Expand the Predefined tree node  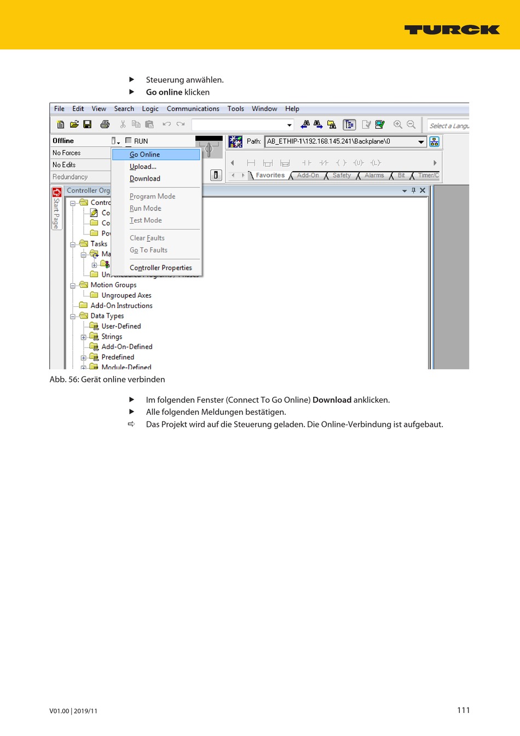coord(84,358)
